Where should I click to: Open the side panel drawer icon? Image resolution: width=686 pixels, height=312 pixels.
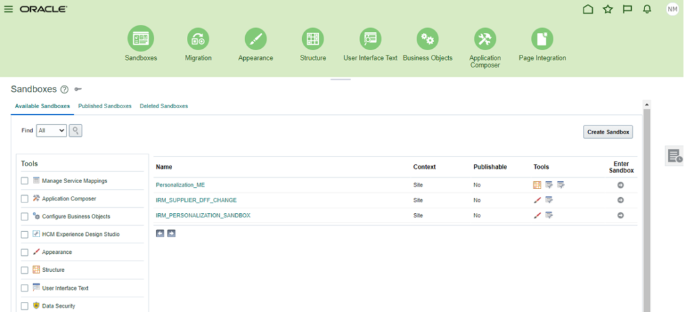pos(675,156)
